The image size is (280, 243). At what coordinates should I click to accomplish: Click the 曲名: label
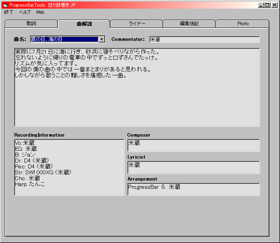click(20, 39)
